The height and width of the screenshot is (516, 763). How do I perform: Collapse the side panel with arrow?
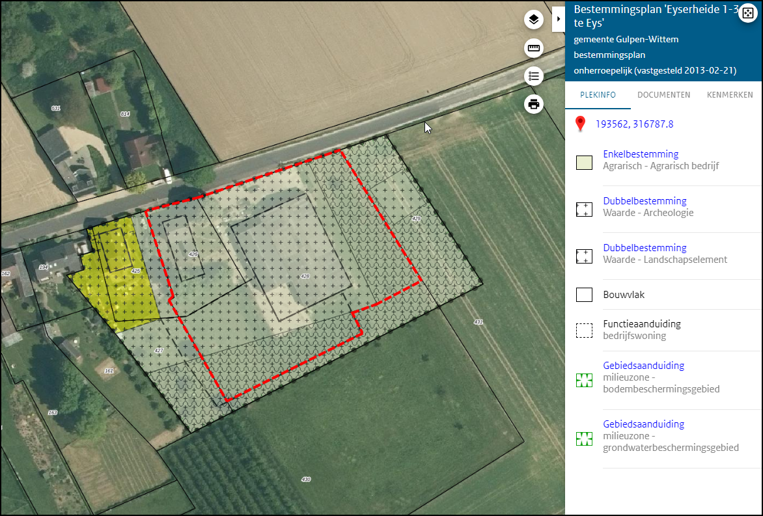point(558,19)
